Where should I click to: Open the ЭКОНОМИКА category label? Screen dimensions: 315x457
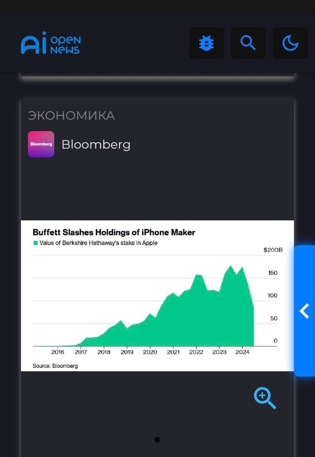[x=71, y=116]
